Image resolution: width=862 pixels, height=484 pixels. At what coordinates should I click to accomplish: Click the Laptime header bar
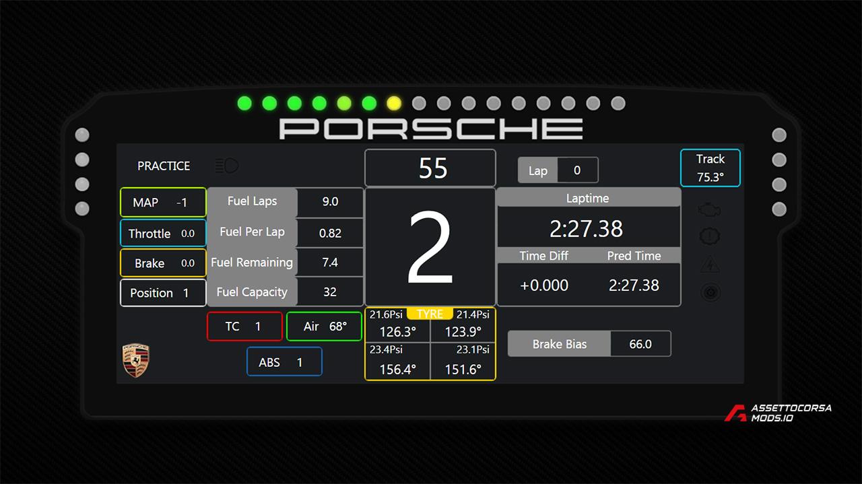pos(588,198)
